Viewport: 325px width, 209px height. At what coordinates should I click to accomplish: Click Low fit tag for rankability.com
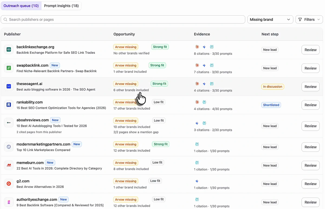[159, 102]
